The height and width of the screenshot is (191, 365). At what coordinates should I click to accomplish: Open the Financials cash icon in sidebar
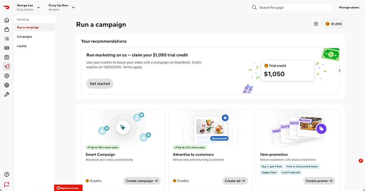7,48
